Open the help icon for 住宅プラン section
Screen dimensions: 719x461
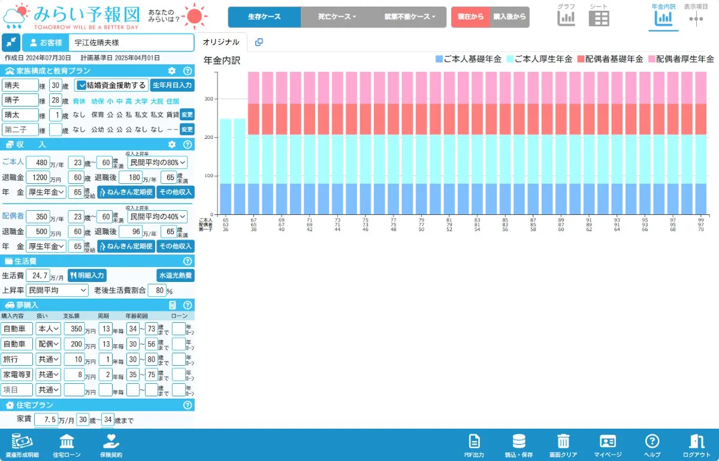187,405
